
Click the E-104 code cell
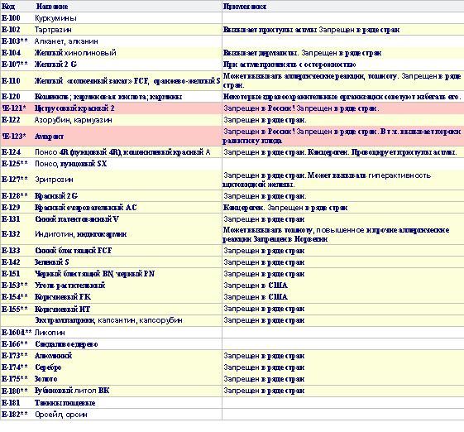(x=11, y=53)
